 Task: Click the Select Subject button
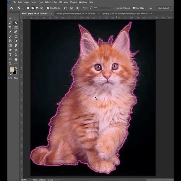[x=163, y=8]
